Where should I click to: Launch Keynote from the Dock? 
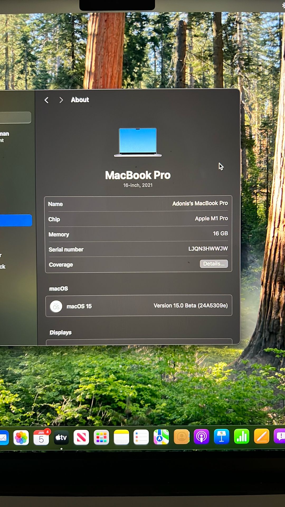(x=221, y=436)
